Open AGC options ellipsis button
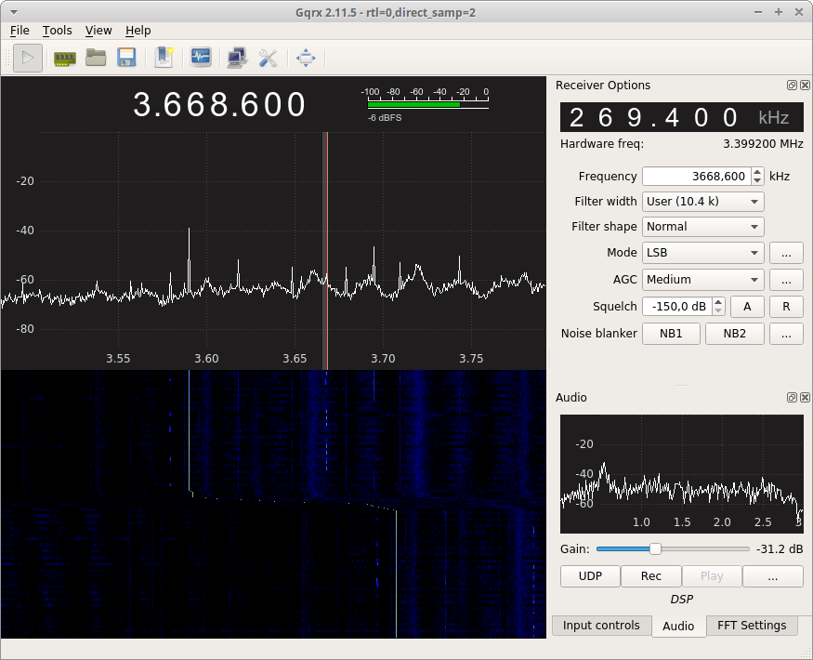The width and height of the screenshot is (813, 660). pos(786,280)
